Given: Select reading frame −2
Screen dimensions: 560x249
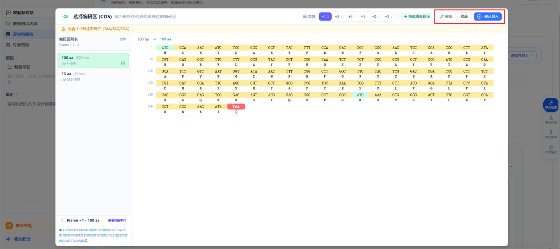Looking at the screenshot, I should [x=375, y=17].
